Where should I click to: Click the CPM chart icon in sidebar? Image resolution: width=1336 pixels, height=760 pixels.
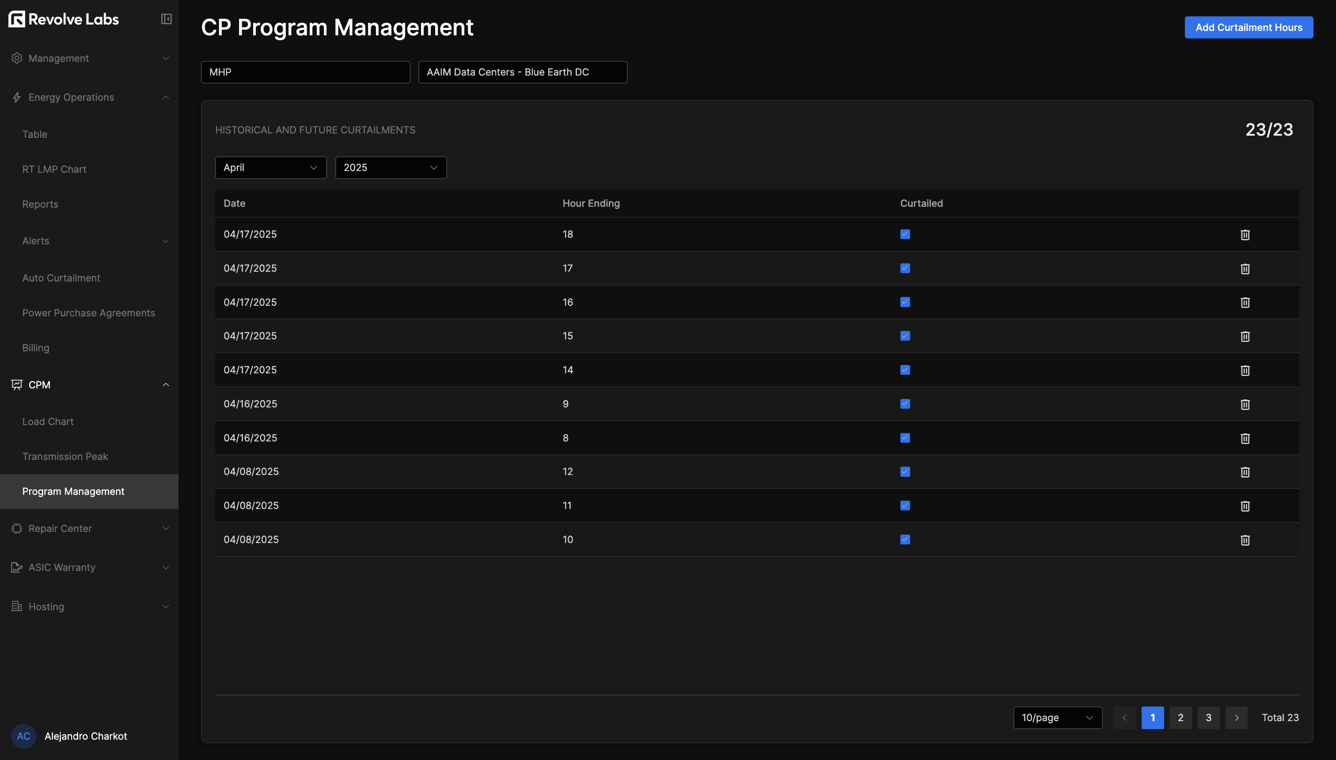pyautogui.click(x=16, y=385)
